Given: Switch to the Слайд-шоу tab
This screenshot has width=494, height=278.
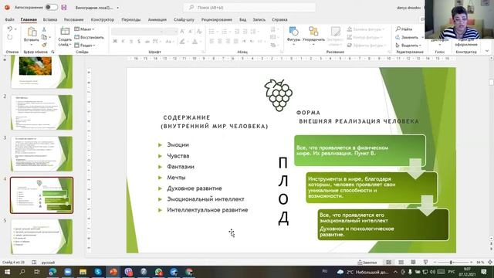Looking at the screenshot, I should pos(184,19).
